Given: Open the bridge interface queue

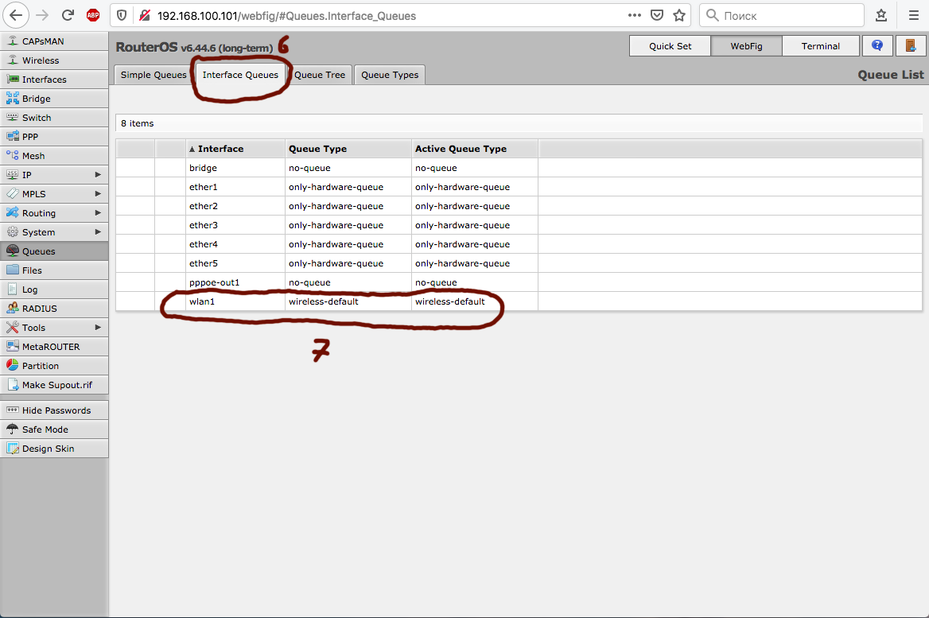Looking at the screenshot, I should tap(519, 168).
